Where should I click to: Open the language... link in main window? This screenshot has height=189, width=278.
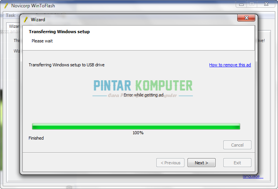[x=253, y=176]
